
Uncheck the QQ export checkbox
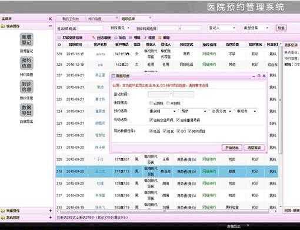[x=178, y=131]
